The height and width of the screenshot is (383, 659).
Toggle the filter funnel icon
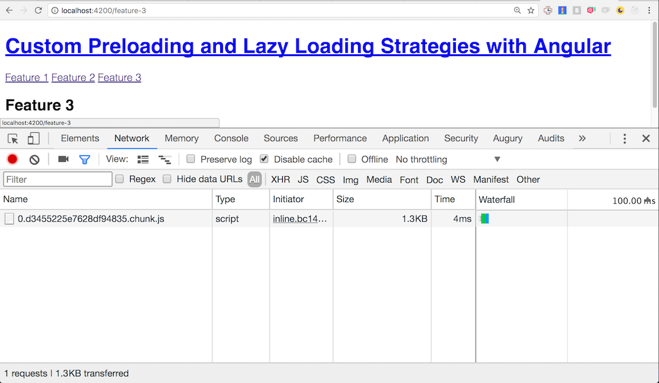(x=85, y=160)
